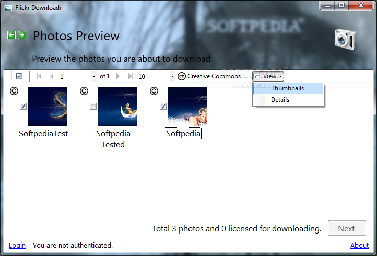Collapse the View dropdown button

click(x=268, y=76)
